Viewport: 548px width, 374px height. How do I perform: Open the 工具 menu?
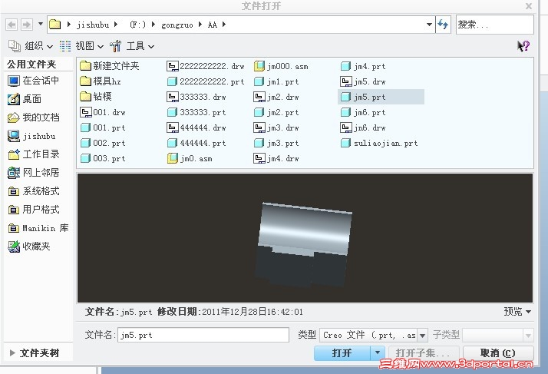pyautogui.click(x=132, y=46)
